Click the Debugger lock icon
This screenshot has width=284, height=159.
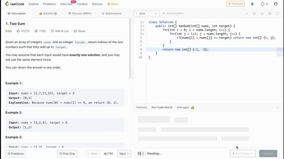pos(193,107)
